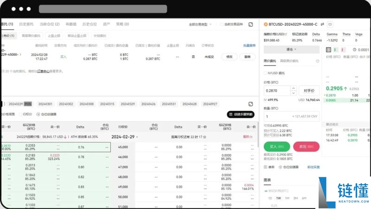
Task: Open the red link at right of 2024-02-29 row
Action: pyautogui.click(x=248, y=137)
